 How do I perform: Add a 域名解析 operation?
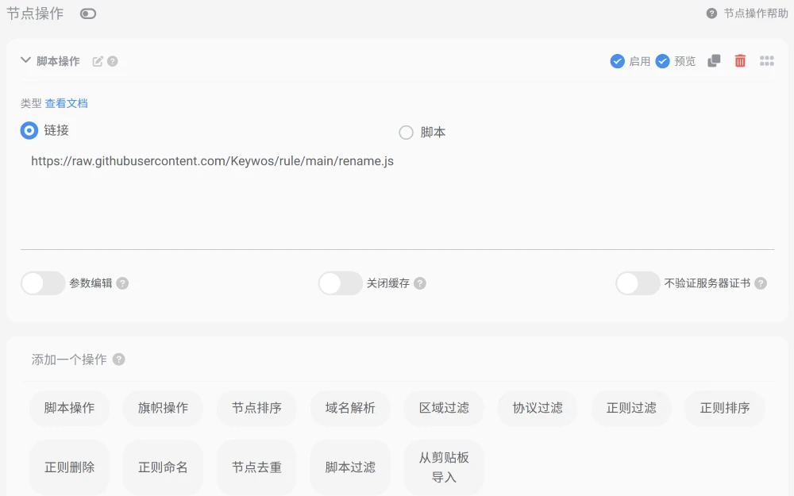pyautogui.click(x=350, y=408)
